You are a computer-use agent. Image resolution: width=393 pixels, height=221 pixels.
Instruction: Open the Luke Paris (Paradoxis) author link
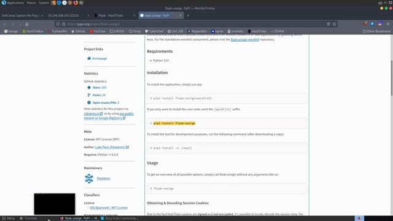[x=112, y=147]
